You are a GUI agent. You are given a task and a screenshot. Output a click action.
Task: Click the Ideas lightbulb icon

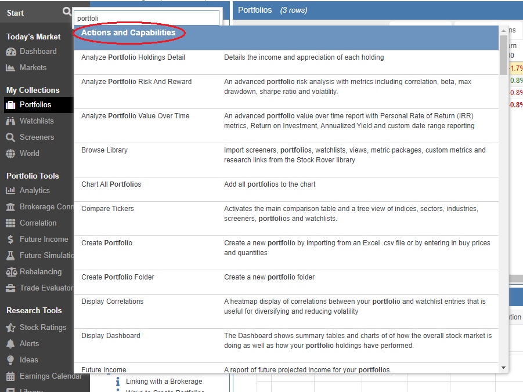click(10, 360)
